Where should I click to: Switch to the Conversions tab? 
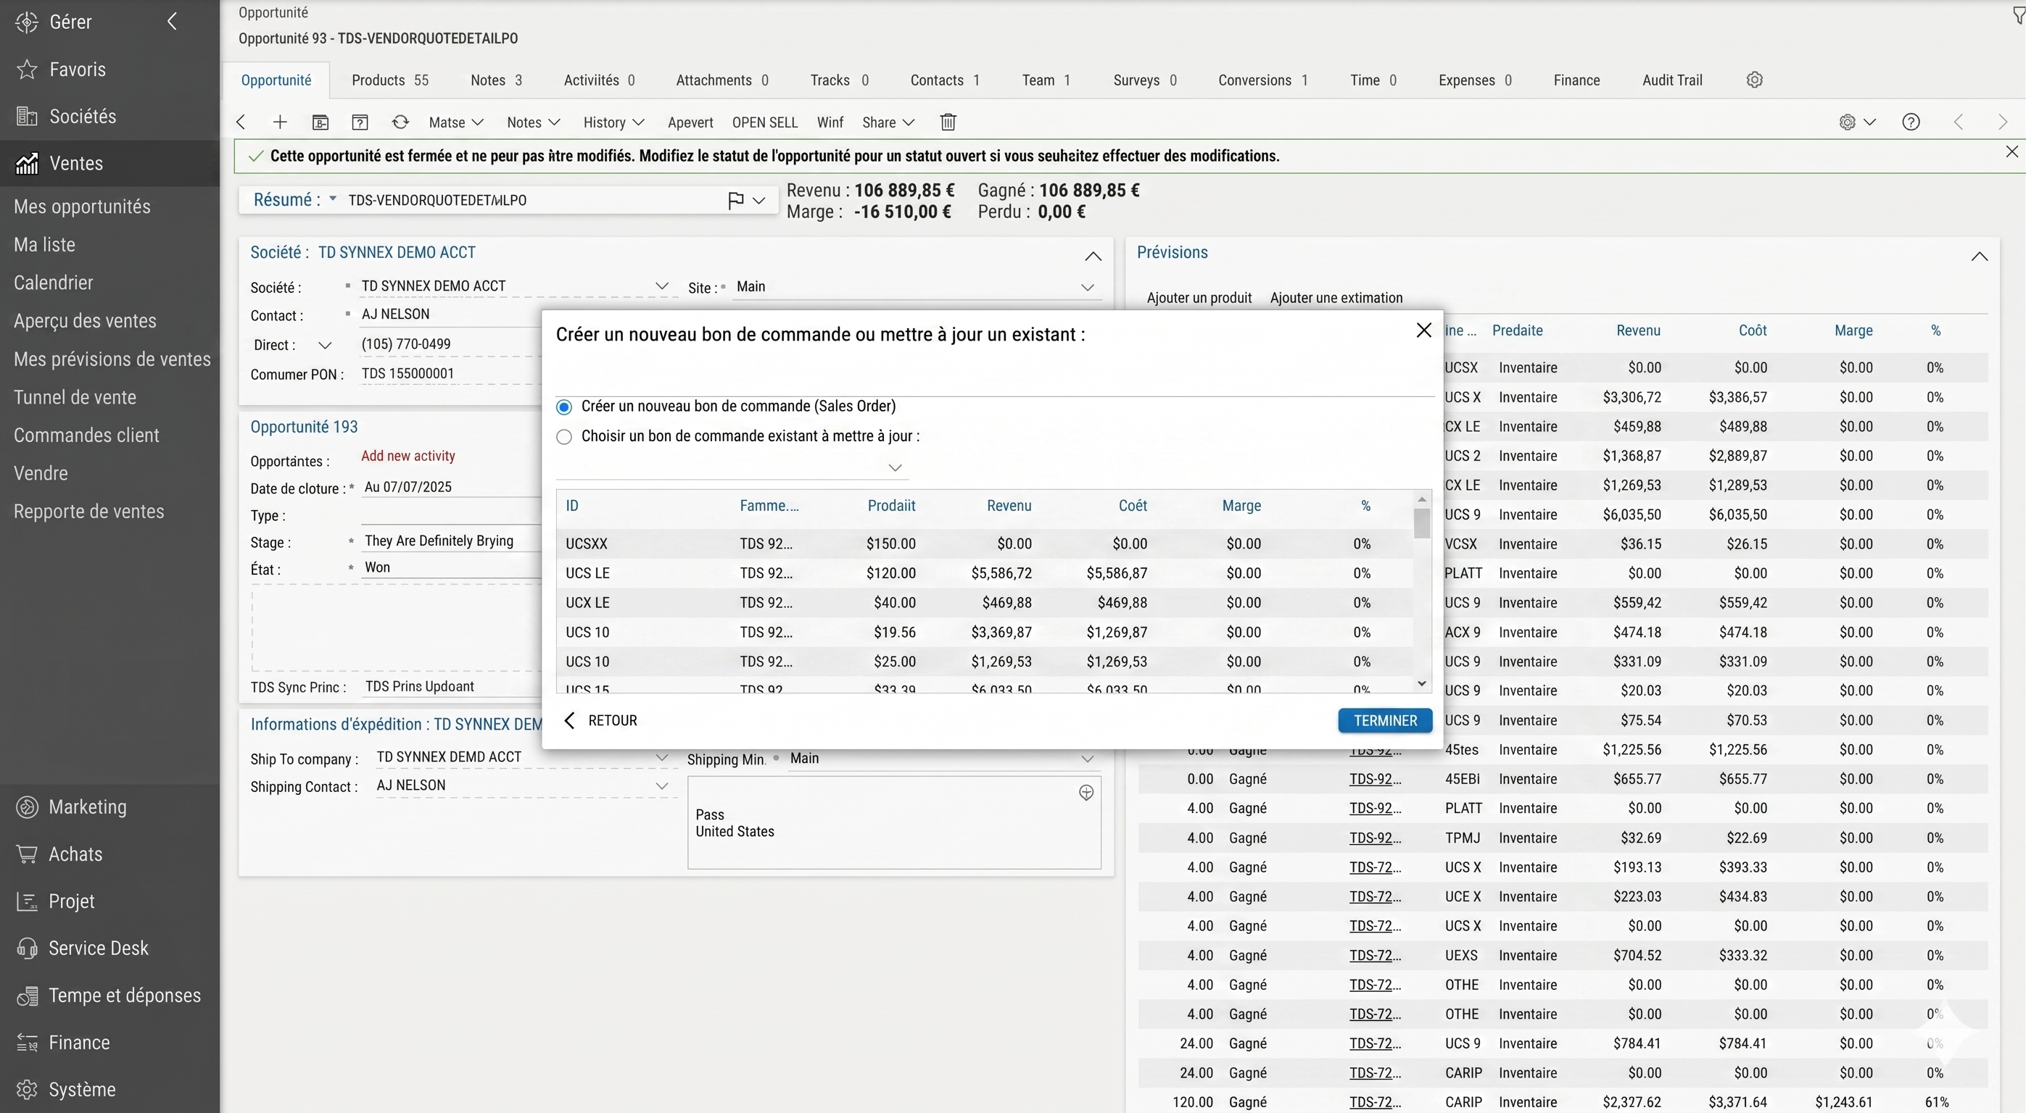pyautogui.click(x=1263, y=80)
